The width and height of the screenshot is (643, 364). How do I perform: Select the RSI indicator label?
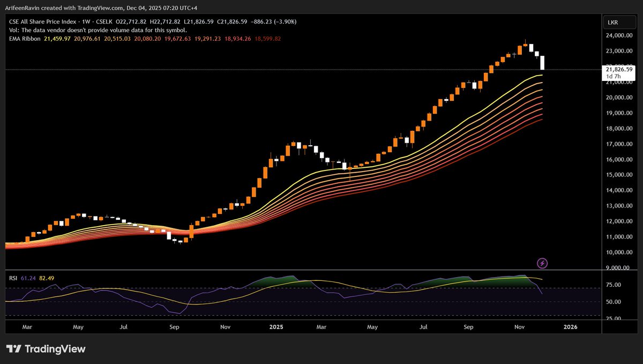pos(14,278)
